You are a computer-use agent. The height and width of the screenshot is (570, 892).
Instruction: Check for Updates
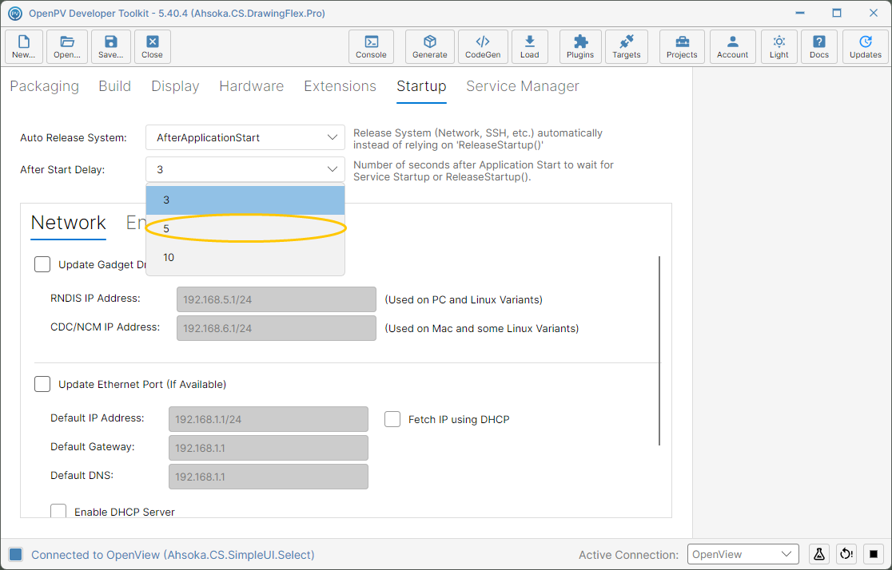coord(866,46)
